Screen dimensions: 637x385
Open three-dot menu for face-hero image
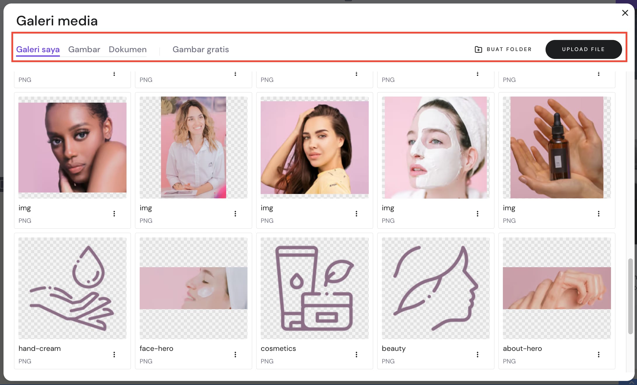[235, 354]
